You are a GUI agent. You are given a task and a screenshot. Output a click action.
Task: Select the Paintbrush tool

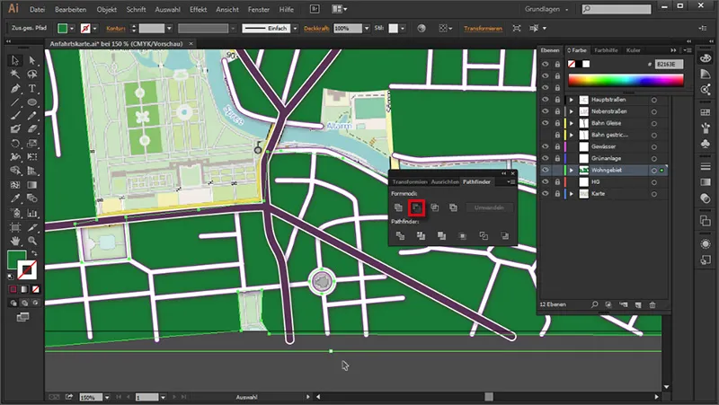[15, 116]
